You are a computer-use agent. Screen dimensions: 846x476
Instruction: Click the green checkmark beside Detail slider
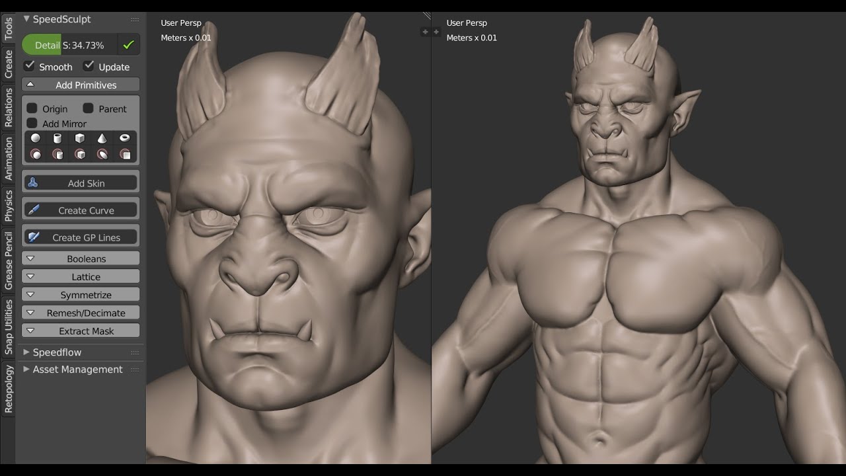point(128,45)
